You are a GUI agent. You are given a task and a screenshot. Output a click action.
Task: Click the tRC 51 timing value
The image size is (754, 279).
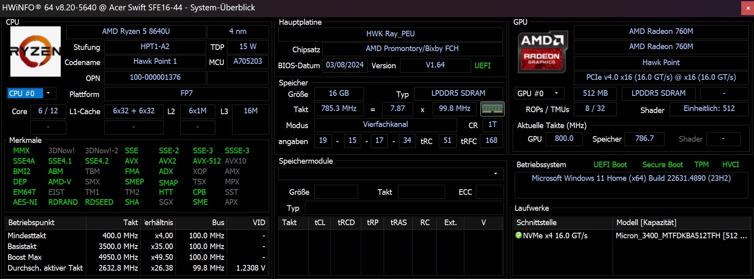point(447,140)
